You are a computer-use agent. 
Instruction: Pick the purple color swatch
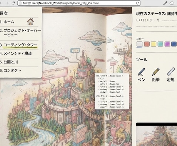point(167,44)
